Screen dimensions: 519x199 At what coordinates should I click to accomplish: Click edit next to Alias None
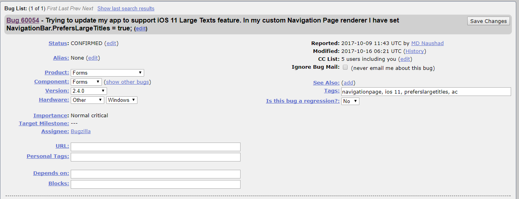[x=93, y=58]
